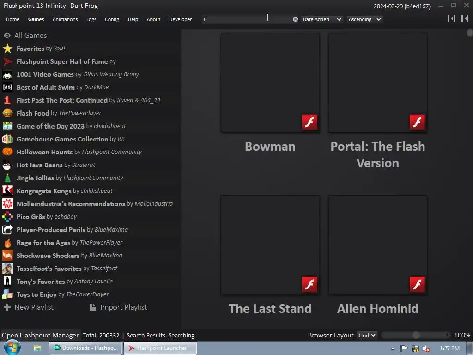Screen dimensions: 473x355
Task: Click the 1:27 PM system clock
Action: coord(449,349)
